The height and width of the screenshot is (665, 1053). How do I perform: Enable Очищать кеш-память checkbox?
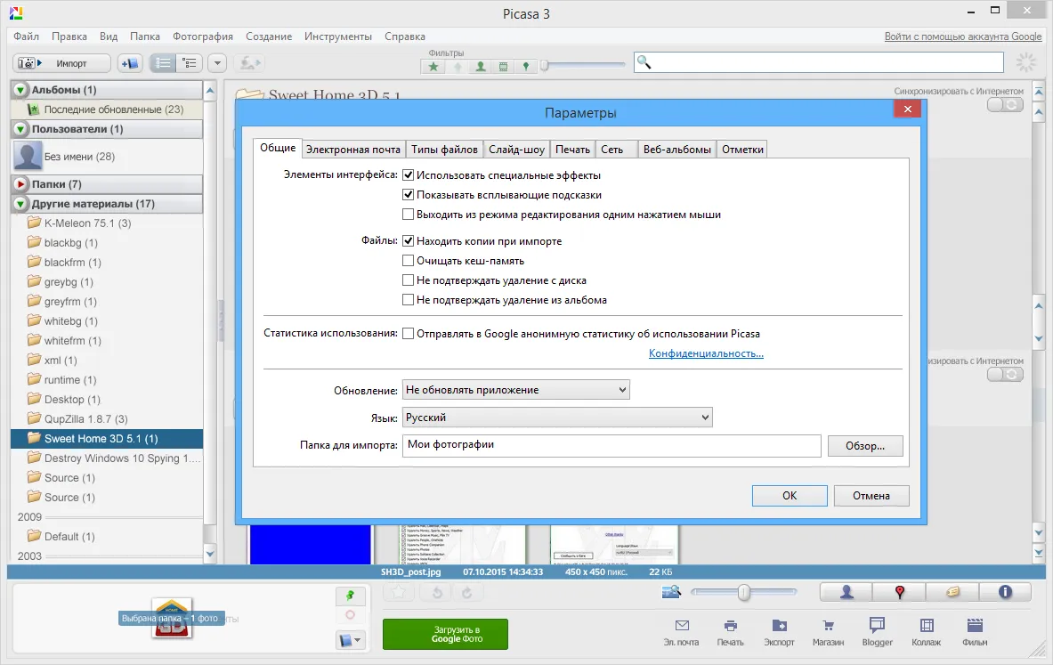coord(408,261)
